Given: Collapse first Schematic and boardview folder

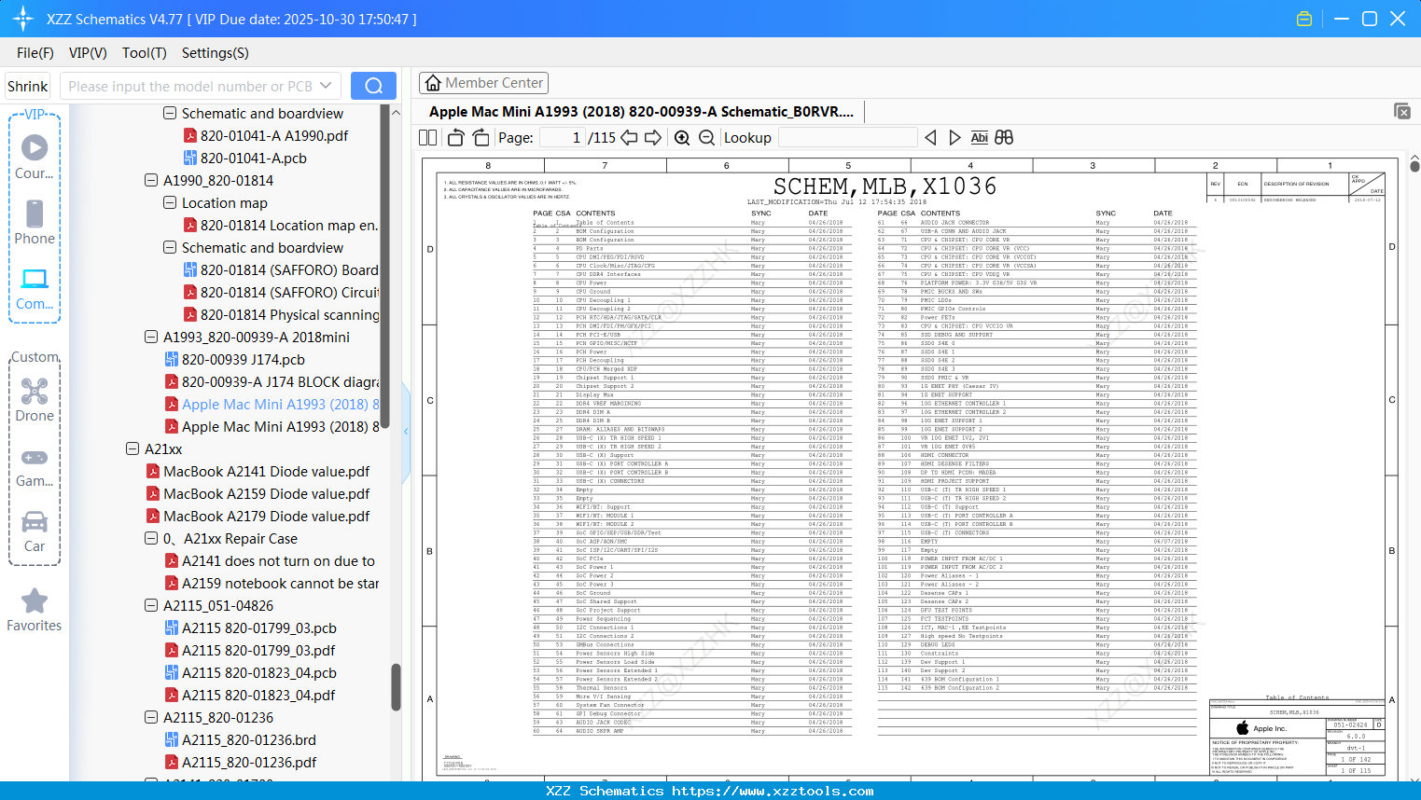Looking at the screenshot, I should (170, 114).
